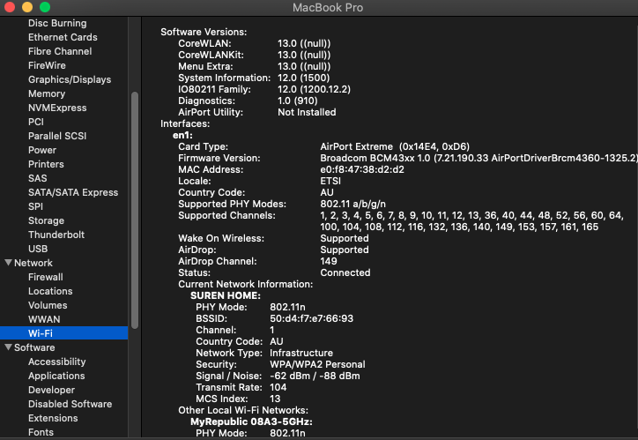This screenshot has height=440, width=638.
Task: Click the Broadcom BCM43xx firmware version value
Action: [478, 159]
